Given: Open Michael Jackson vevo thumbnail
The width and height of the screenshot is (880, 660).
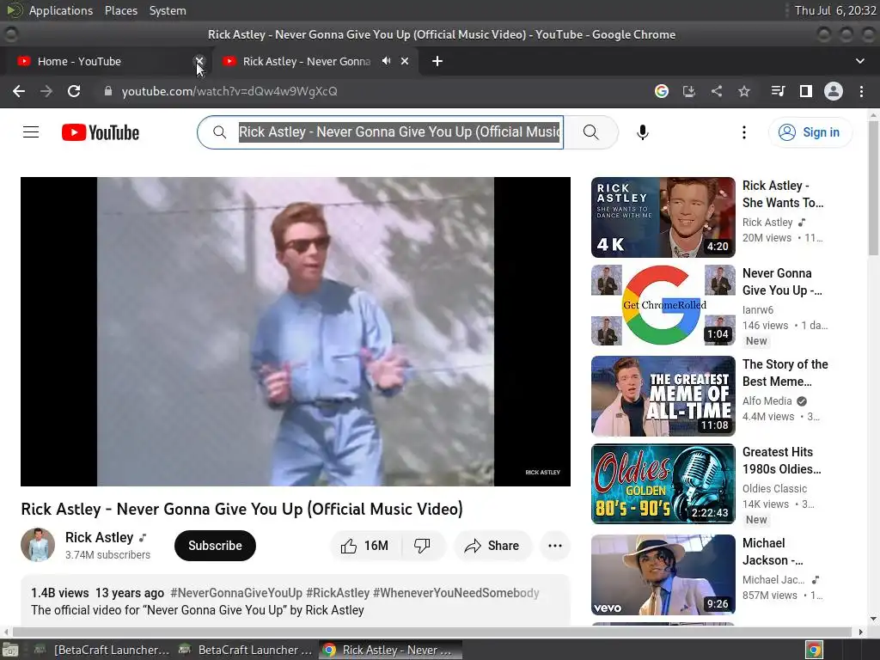Looking at the screenshot, I should [x=663, y=575].
